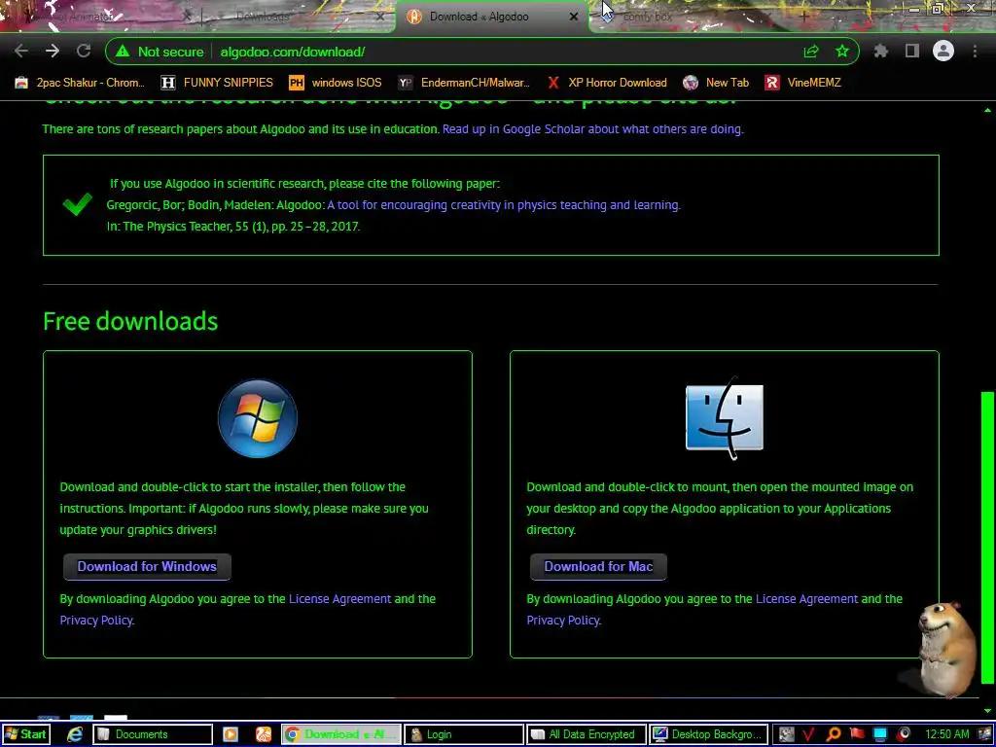The height and width of the screenshot is (747, 996).
Task: Switch to Desktop Background taskbar window
Action: pos(709,734)
